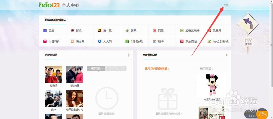Click the Renren blue icon
Viewport: 273px width, 119px height.
(100, 41)
